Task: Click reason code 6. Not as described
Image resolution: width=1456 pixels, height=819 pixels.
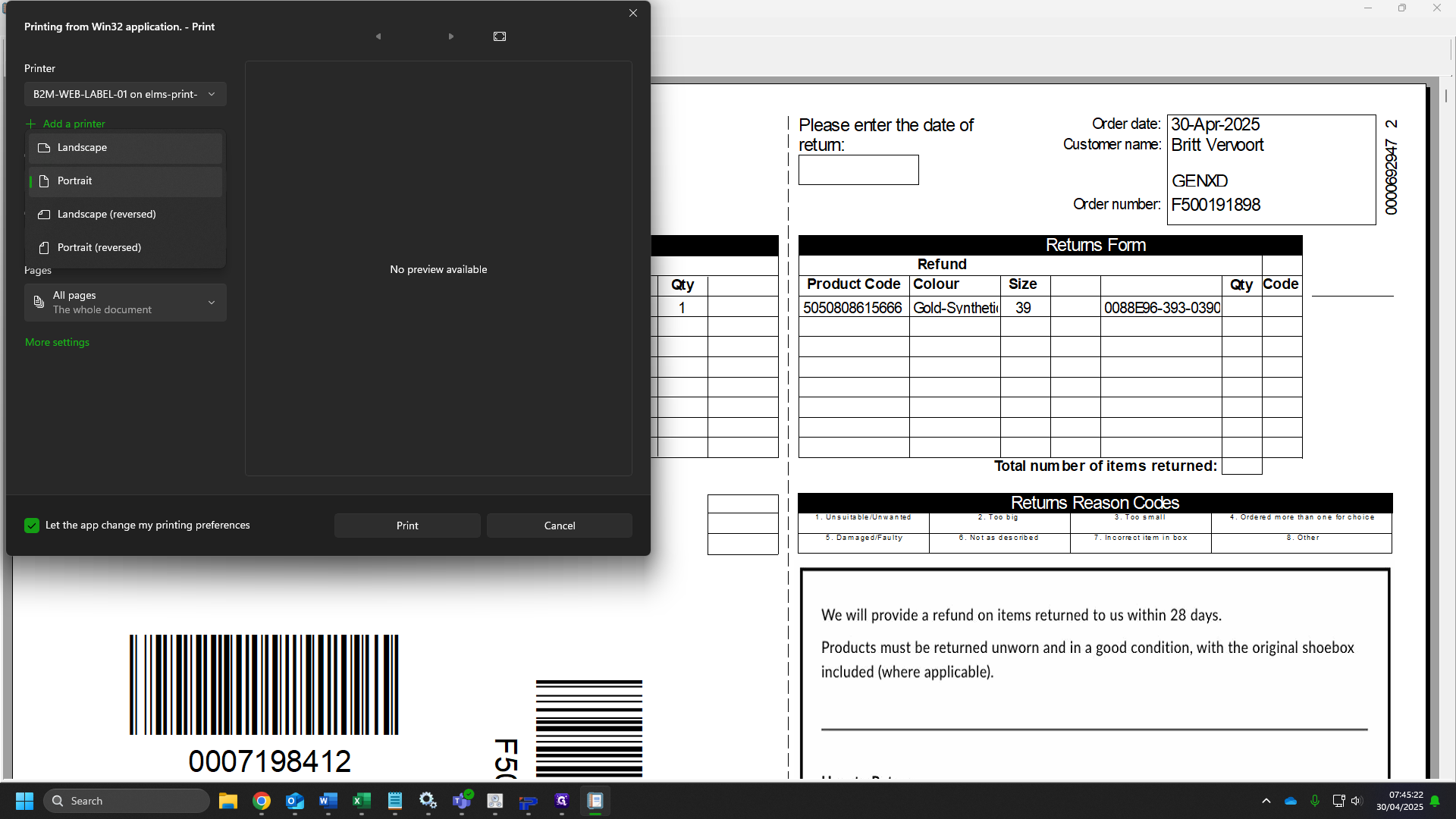Action: click(999, 538)
